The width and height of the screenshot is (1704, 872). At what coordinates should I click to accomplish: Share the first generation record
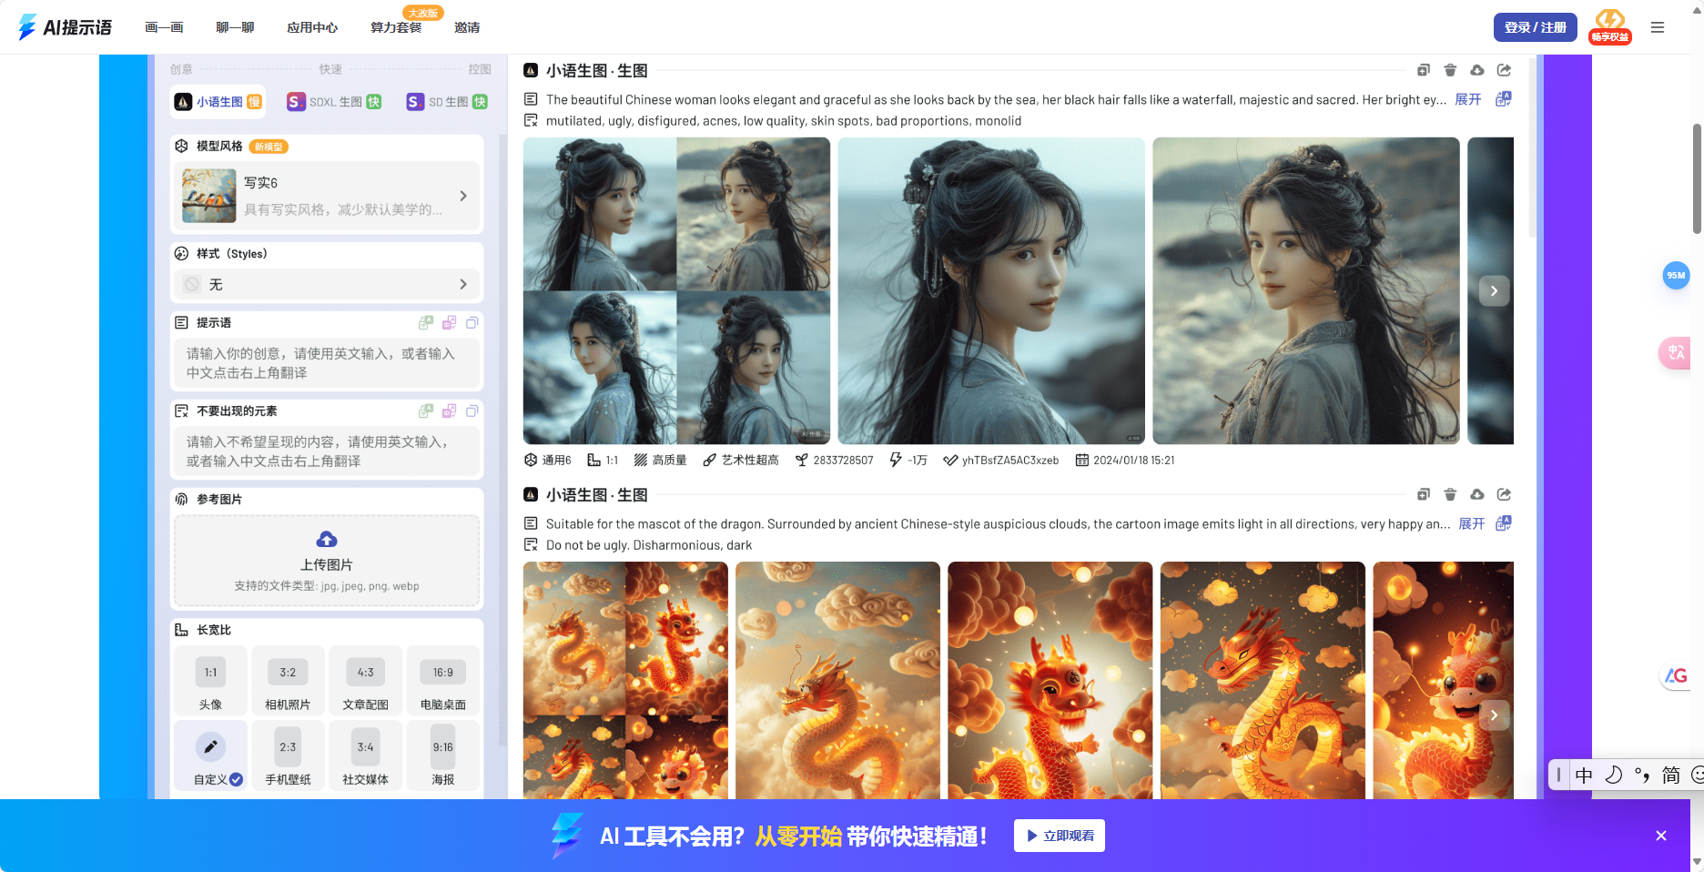[x=1505, y=70]
